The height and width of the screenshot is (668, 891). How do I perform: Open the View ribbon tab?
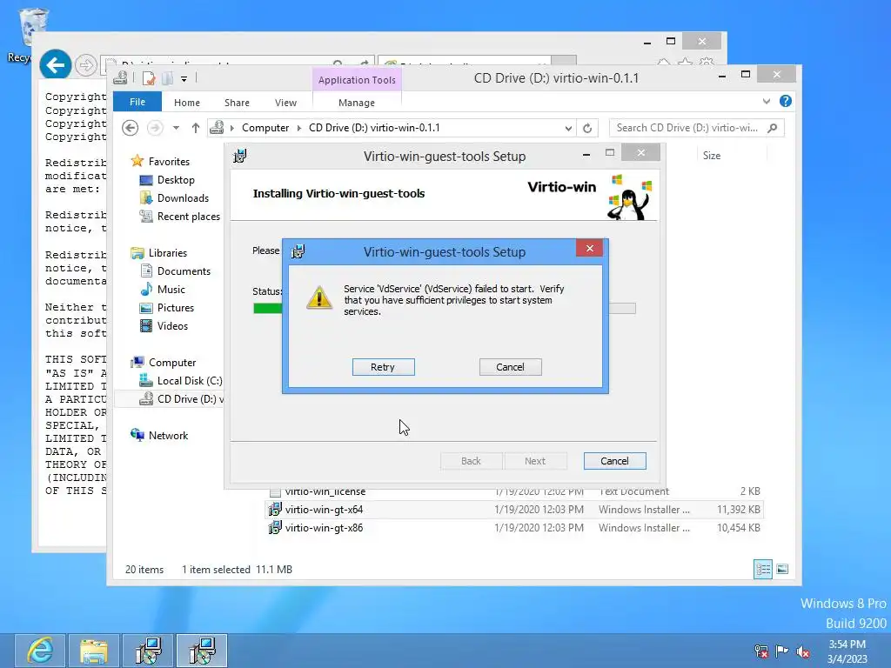pyautogui.click(x=285, y=103)
